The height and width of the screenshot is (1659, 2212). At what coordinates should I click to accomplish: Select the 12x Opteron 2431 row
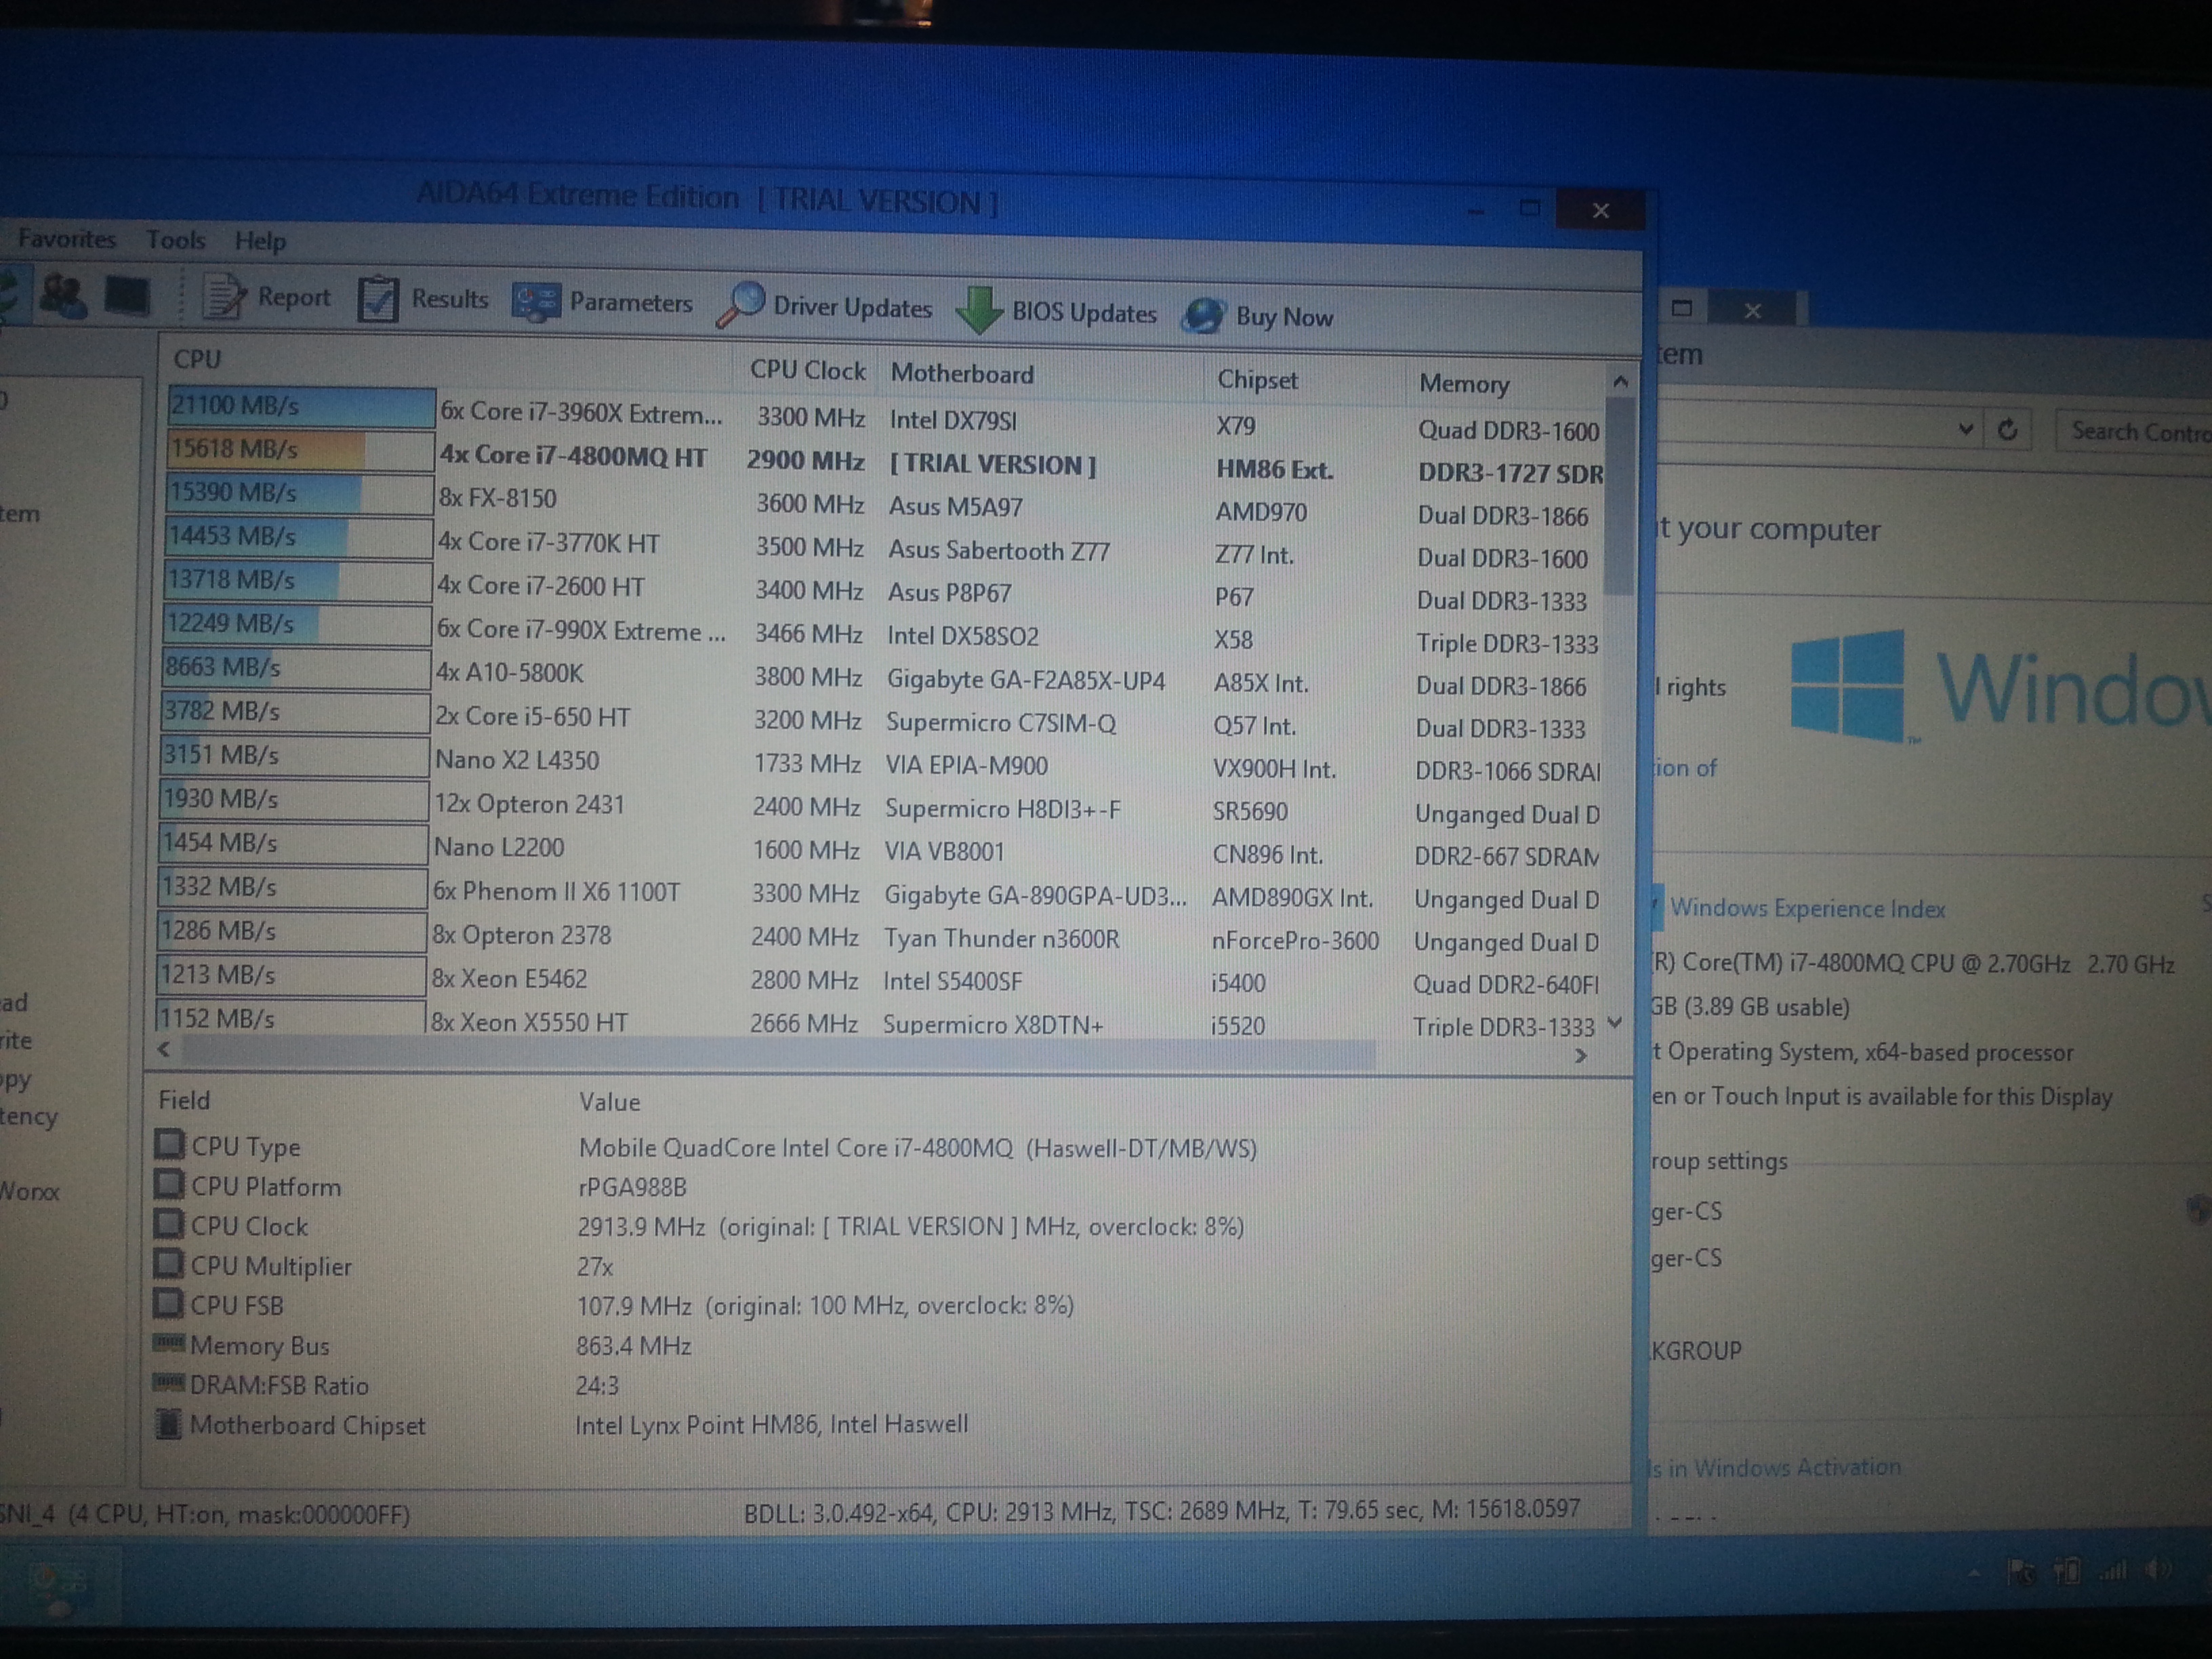coord(880,806)
